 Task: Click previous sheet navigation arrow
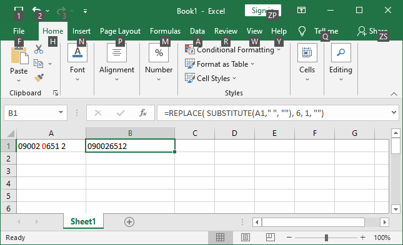point(19,222)
